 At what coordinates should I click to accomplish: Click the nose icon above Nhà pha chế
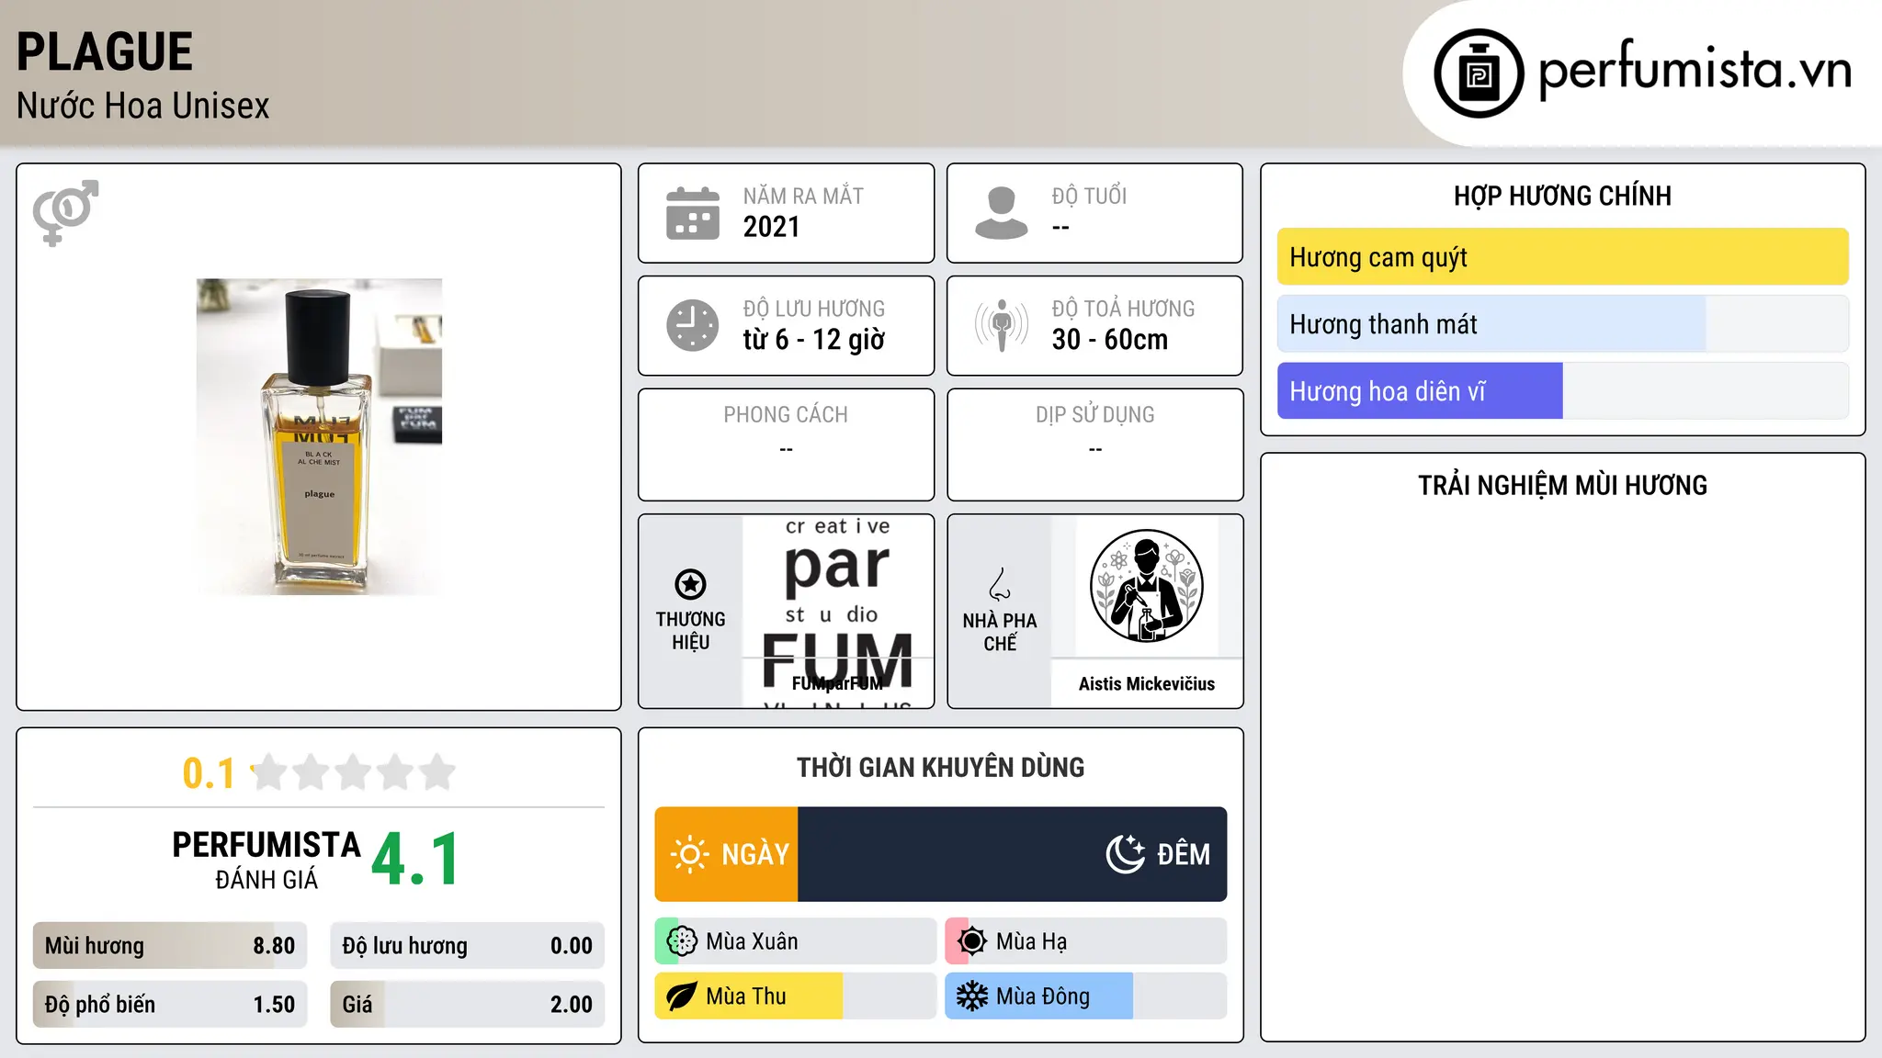click(x=1000, y=584)
